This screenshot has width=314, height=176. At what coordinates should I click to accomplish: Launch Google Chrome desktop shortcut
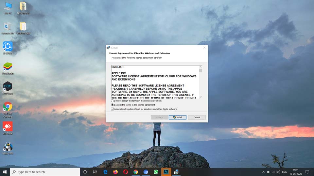[8, 110]
